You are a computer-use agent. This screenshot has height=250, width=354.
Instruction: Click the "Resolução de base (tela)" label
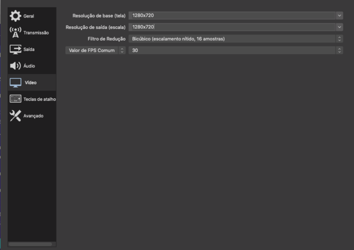point(99,16)
